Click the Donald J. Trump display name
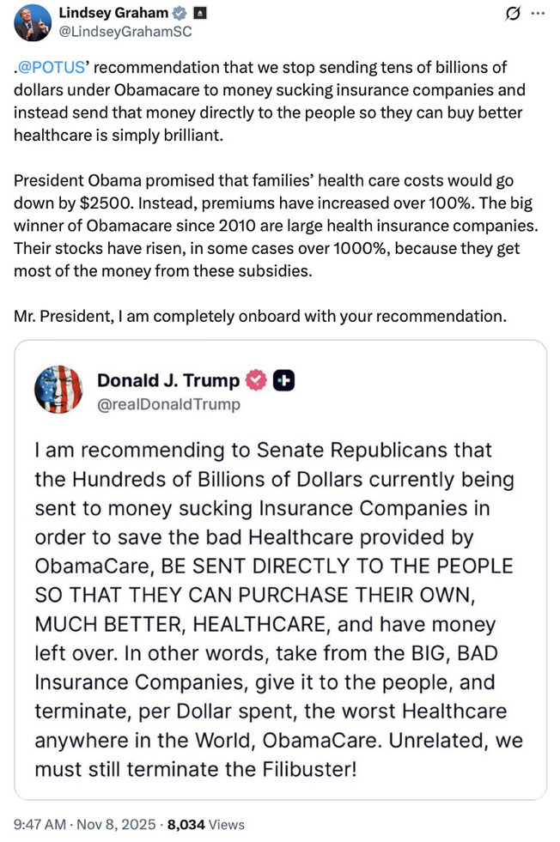Image resolution: width=560 pixels, height=842 pixels. pyautogui.click(x=168, y=381)
